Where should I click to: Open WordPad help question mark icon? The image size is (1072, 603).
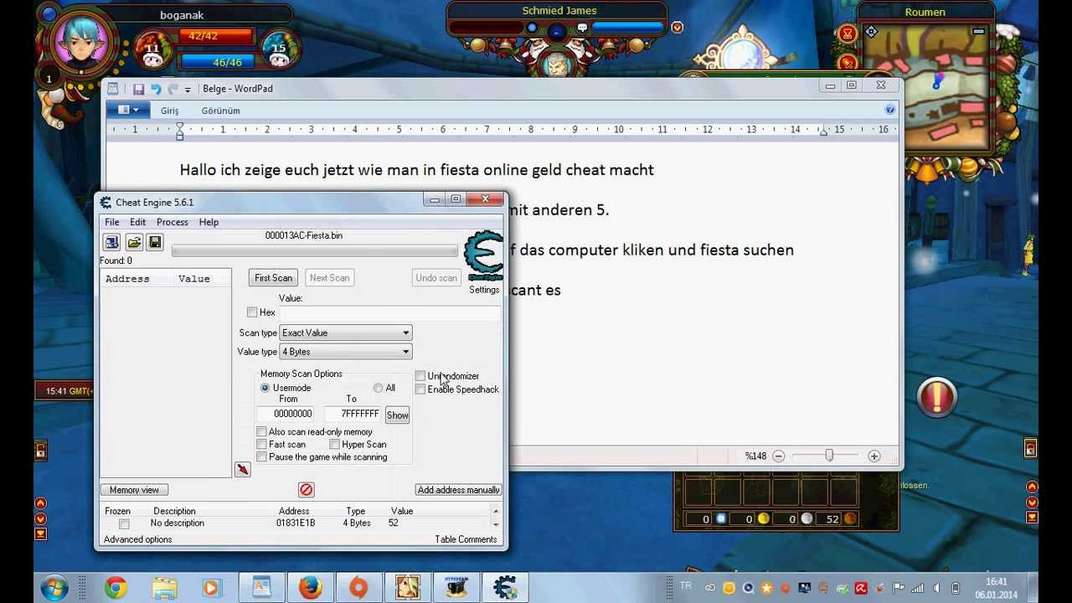click(889, 110)
